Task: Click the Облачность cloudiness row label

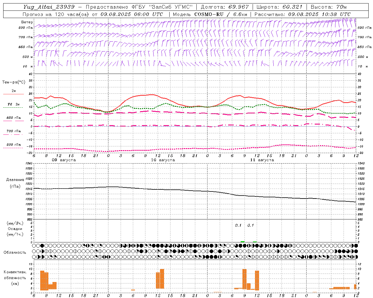Action: click(15, 253)
